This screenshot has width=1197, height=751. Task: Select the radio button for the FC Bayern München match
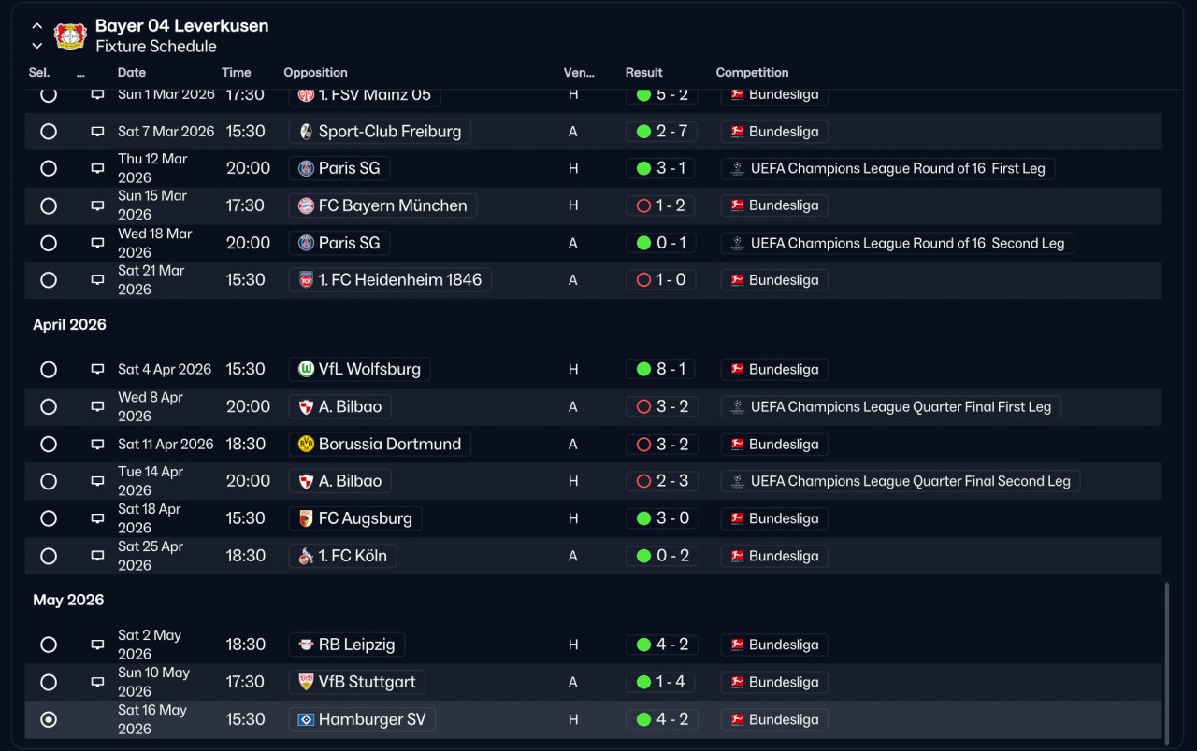(x=49, y=205)
